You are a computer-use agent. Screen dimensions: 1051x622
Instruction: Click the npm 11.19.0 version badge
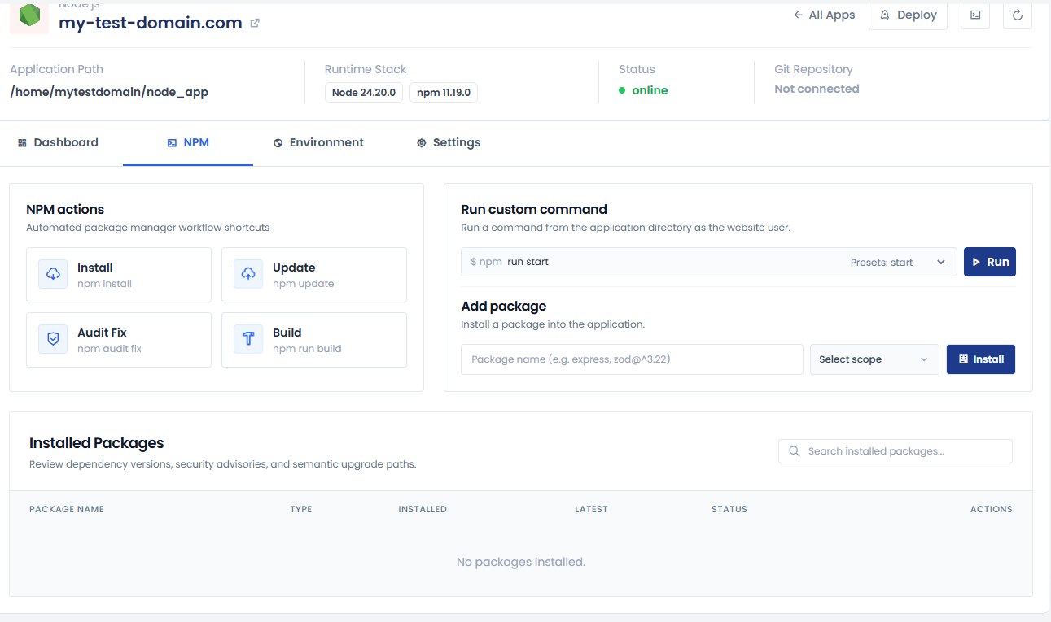point(444,93)
